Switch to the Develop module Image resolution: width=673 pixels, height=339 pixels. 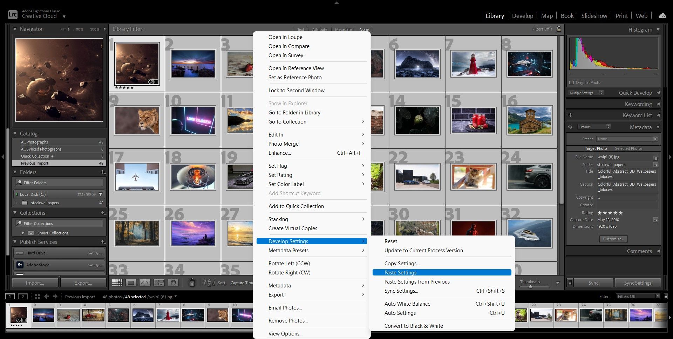pyautogui.click(x=522, y=16)
